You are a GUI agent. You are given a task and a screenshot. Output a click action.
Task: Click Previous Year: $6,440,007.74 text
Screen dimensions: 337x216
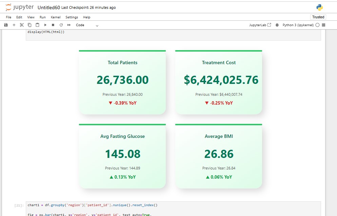(x=219, y=94)
